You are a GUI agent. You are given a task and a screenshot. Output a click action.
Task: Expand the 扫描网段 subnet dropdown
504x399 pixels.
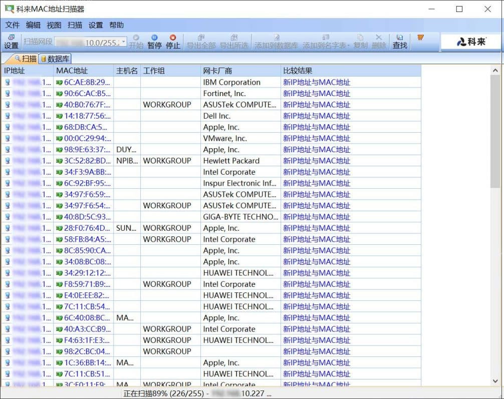point(123,43)
